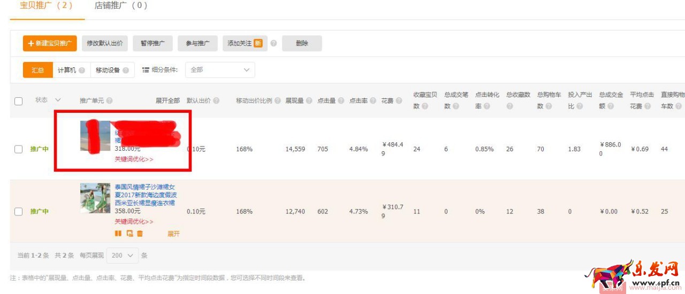Click help icon next to 推广单元 header

click(x=109, y=100)
